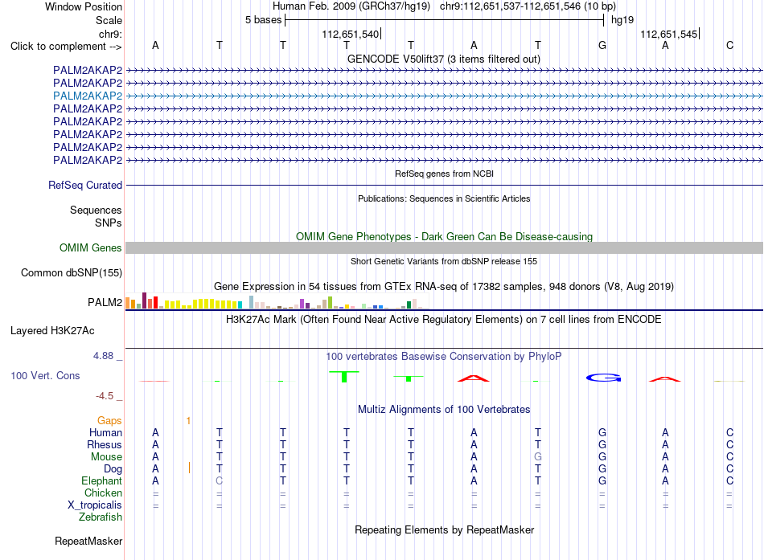Click the 100 Vert. Cons label
Image resolution: width=764 pixels, height=560 pixels.
[x=45, y=375]
